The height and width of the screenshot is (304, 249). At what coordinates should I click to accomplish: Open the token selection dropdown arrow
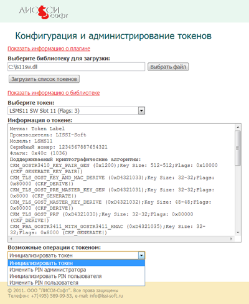tap(141, 111)
